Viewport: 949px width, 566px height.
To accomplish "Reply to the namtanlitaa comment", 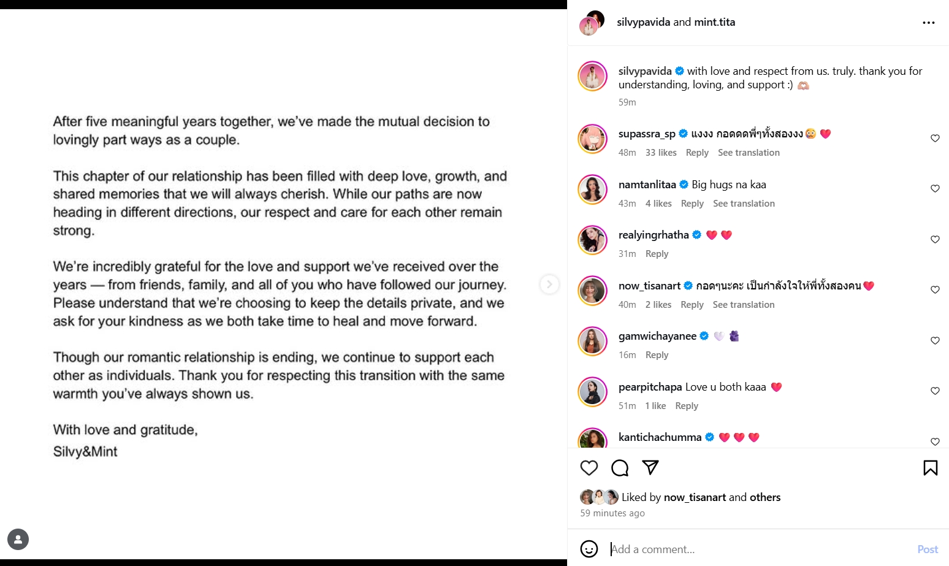I will (692, 204).
